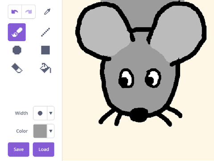
Task: Choose the square shape tool
Action: pos(45,50)
